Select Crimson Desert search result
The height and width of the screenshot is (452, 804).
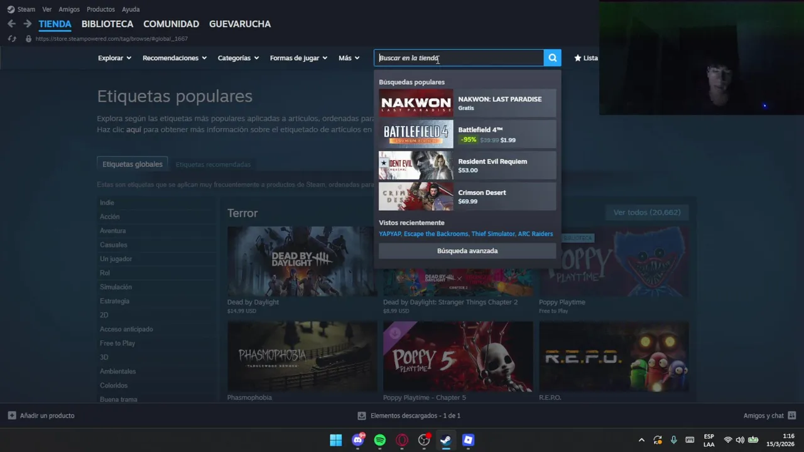[467, 196]
